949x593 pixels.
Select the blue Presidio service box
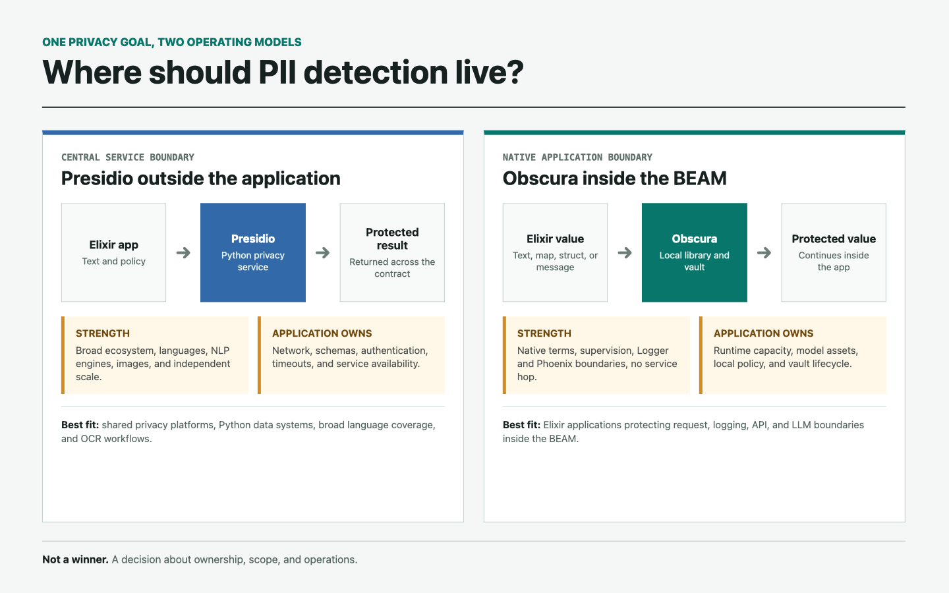coord(253,252)
